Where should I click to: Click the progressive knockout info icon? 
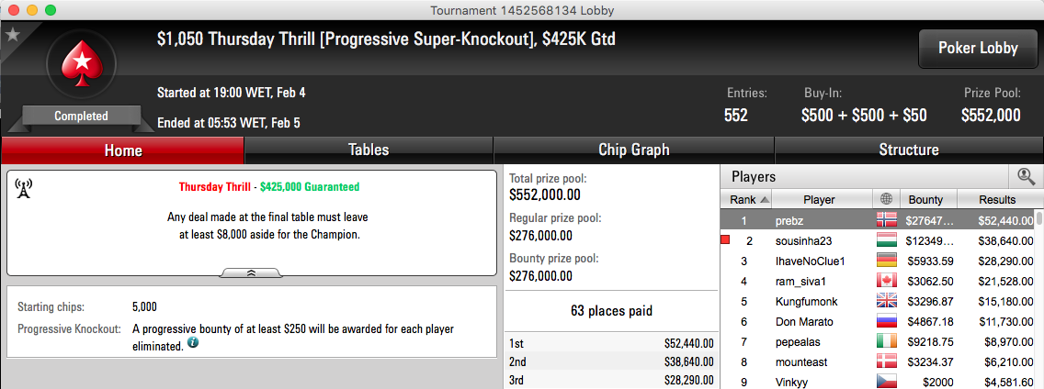[193, 343]
